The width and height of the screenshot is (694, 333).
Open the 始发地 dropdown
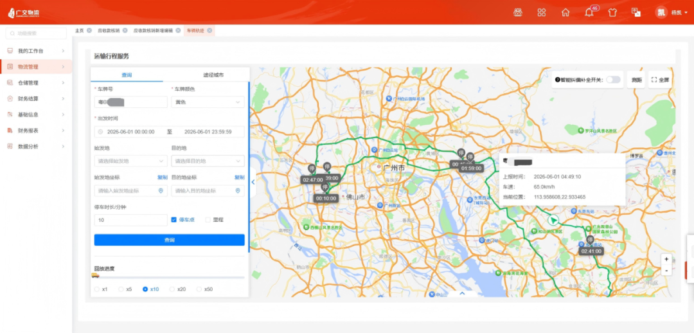coord(130,161)
